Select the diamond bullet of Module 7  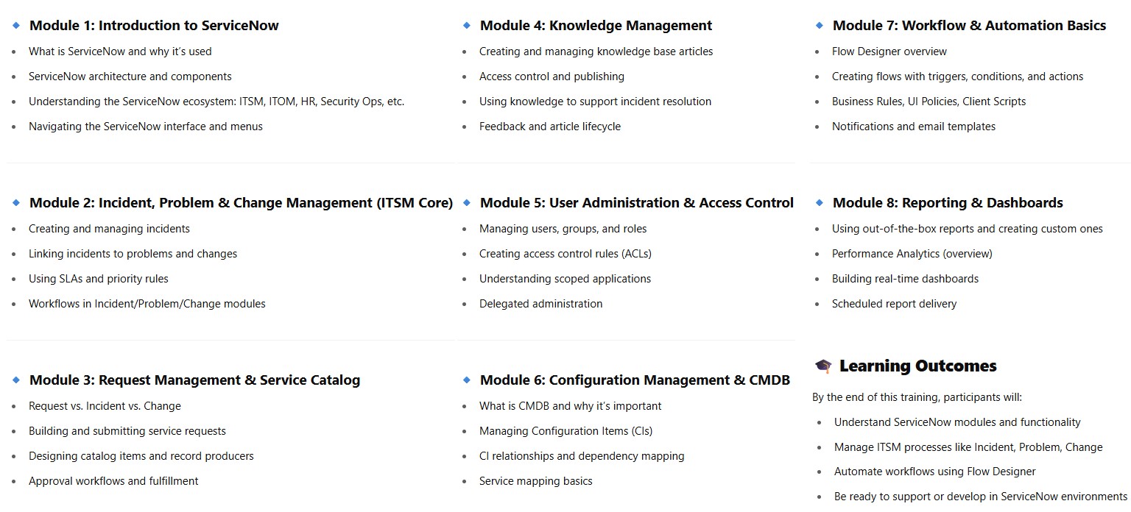[819, 25]
